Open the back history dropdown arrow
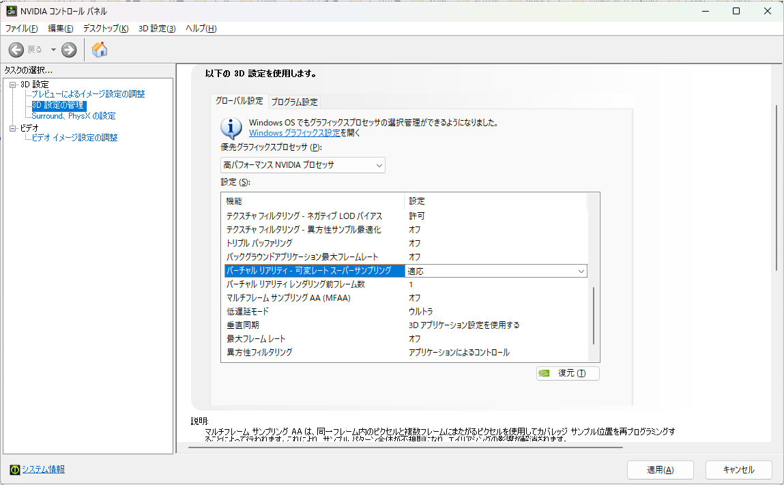The image size is (784, 485). point(53,50)
